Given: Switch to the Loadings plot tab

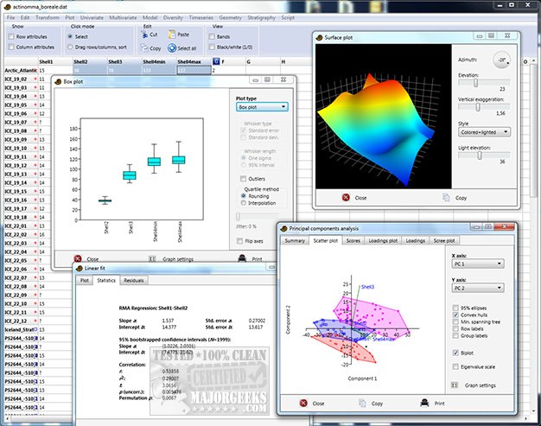Looking at the screenshot, I should pos(383,240).
